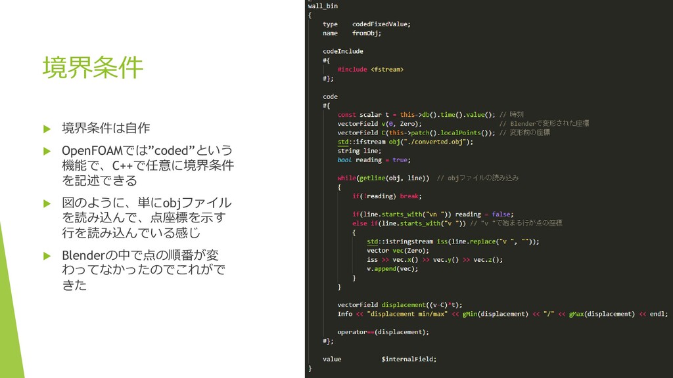673x378 pixels.
Task: Click the comment '// Blenderで変形された座標'
Action: 544,123
